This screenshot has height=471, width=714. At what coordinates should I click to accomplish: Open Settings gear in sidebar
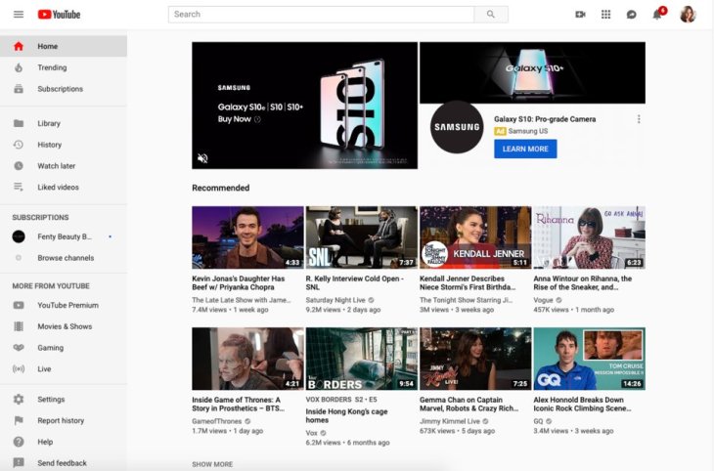(x=51, y=400)
